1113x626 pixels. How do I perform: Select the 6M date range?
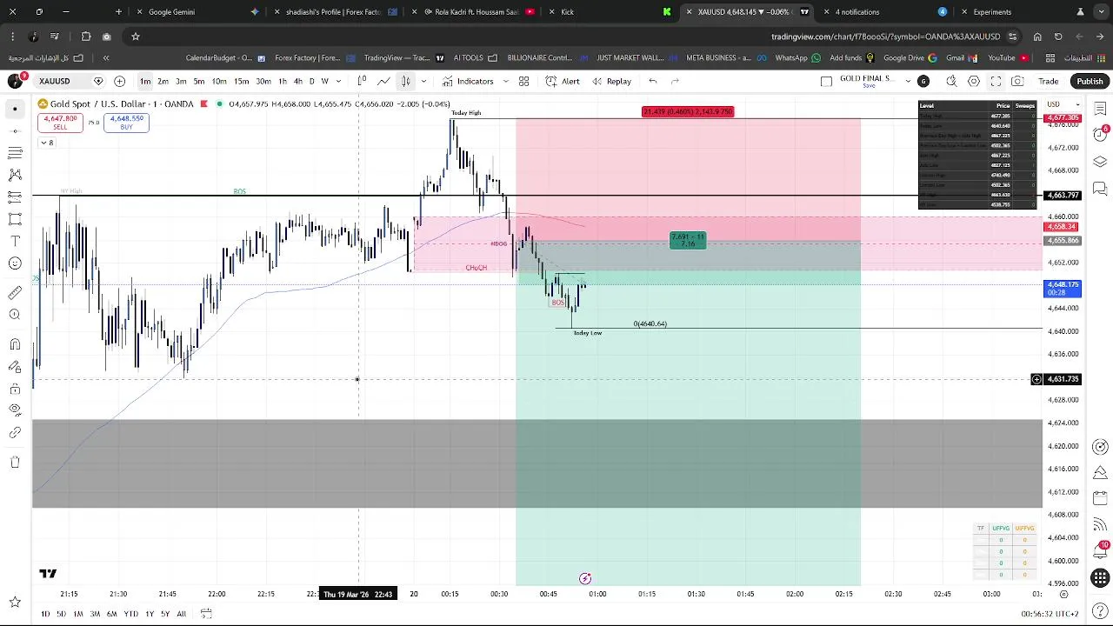[x=111, y=614]
